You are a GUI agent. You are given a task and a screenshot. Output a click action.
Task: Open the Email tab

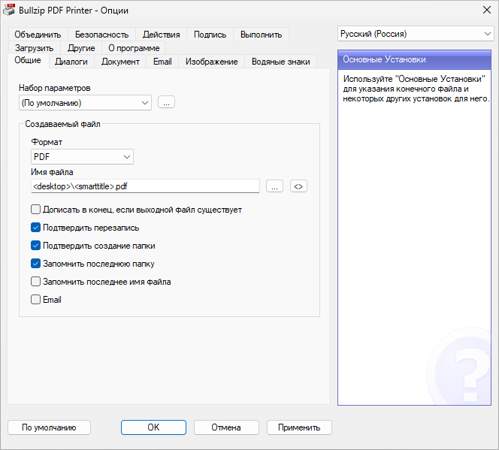tap(162, 62)
